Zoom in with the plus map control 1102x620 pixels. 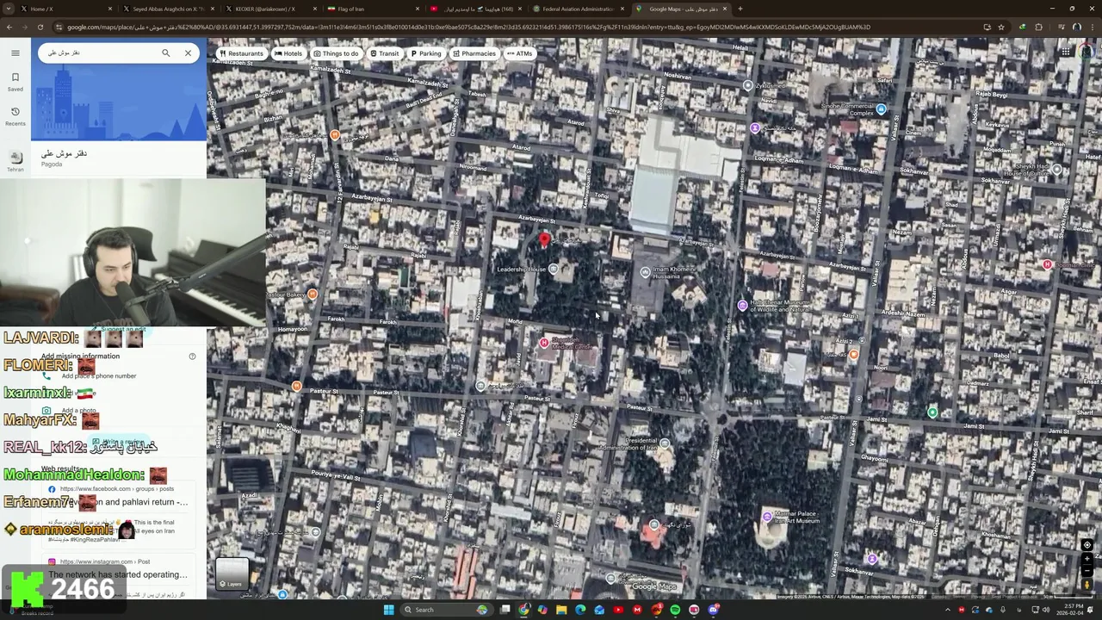1087,559
